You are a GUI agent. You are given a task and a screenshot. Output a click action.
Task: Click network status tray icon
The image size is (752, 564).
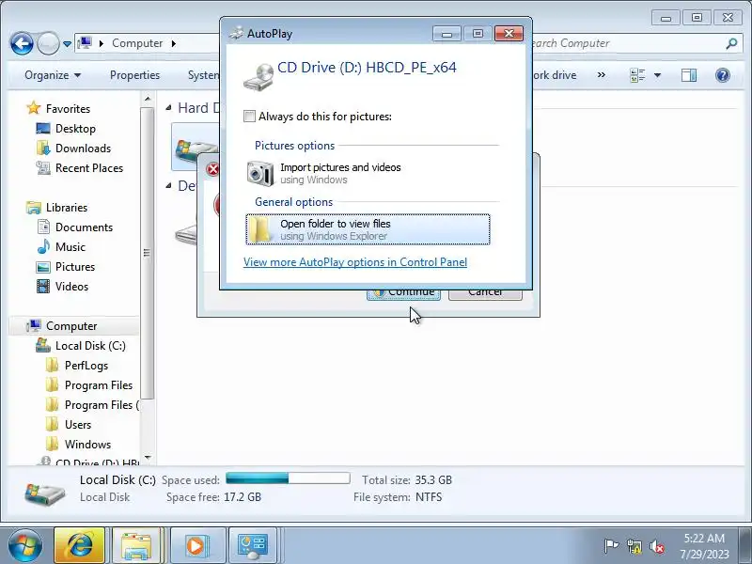coord(634,546)
